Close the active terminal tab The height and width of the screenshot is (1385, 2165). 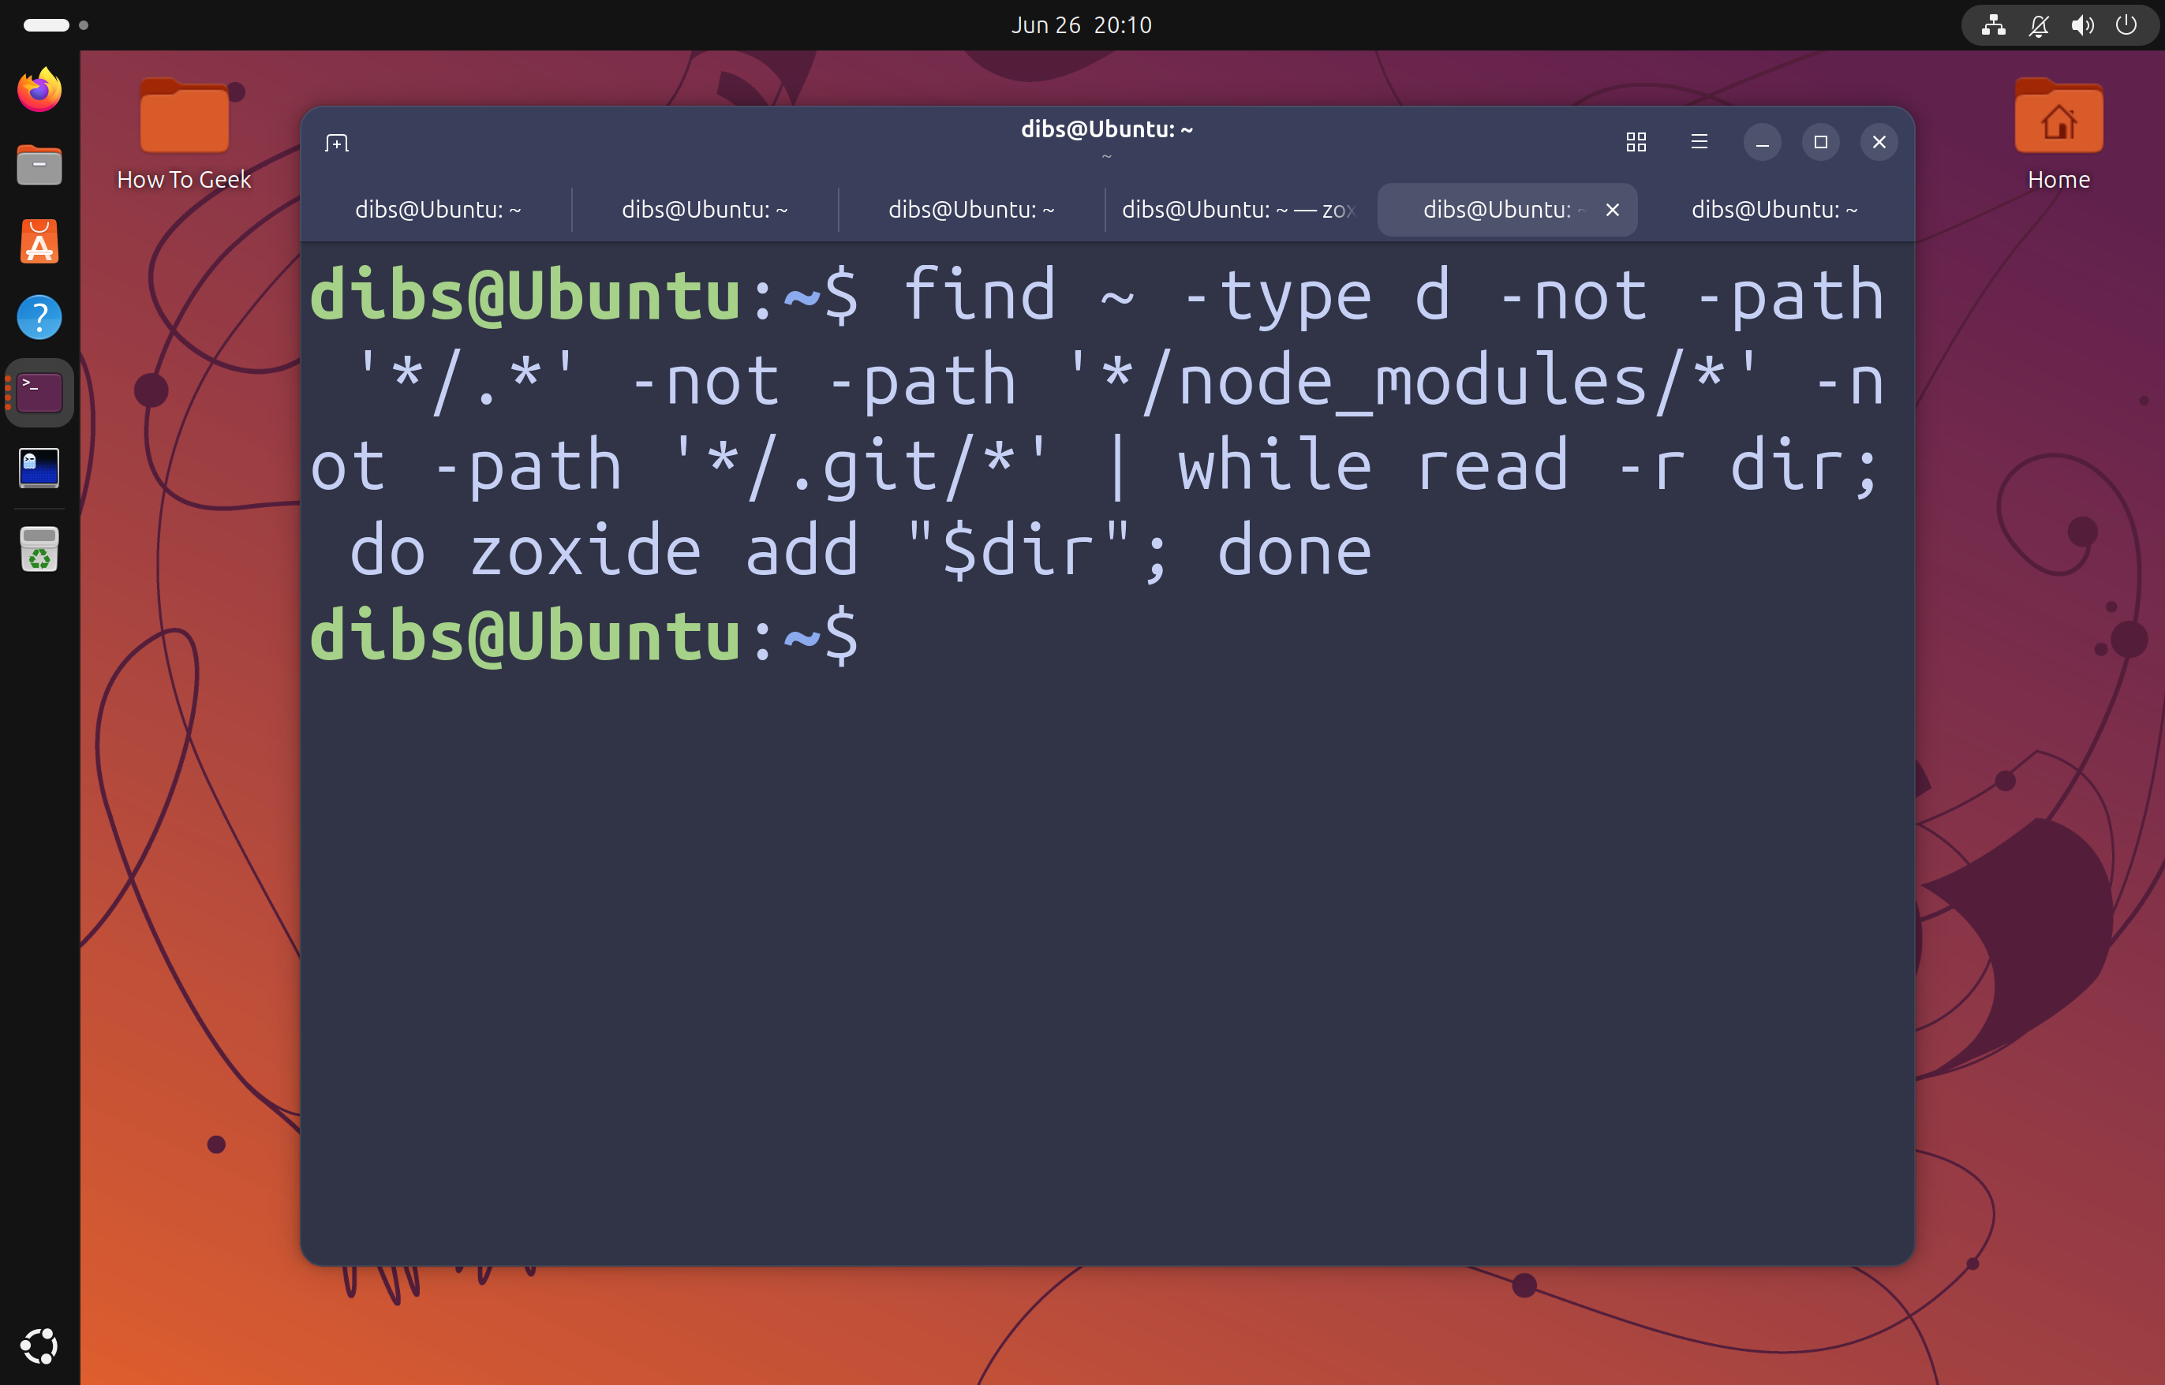[x=1613, y=210]
